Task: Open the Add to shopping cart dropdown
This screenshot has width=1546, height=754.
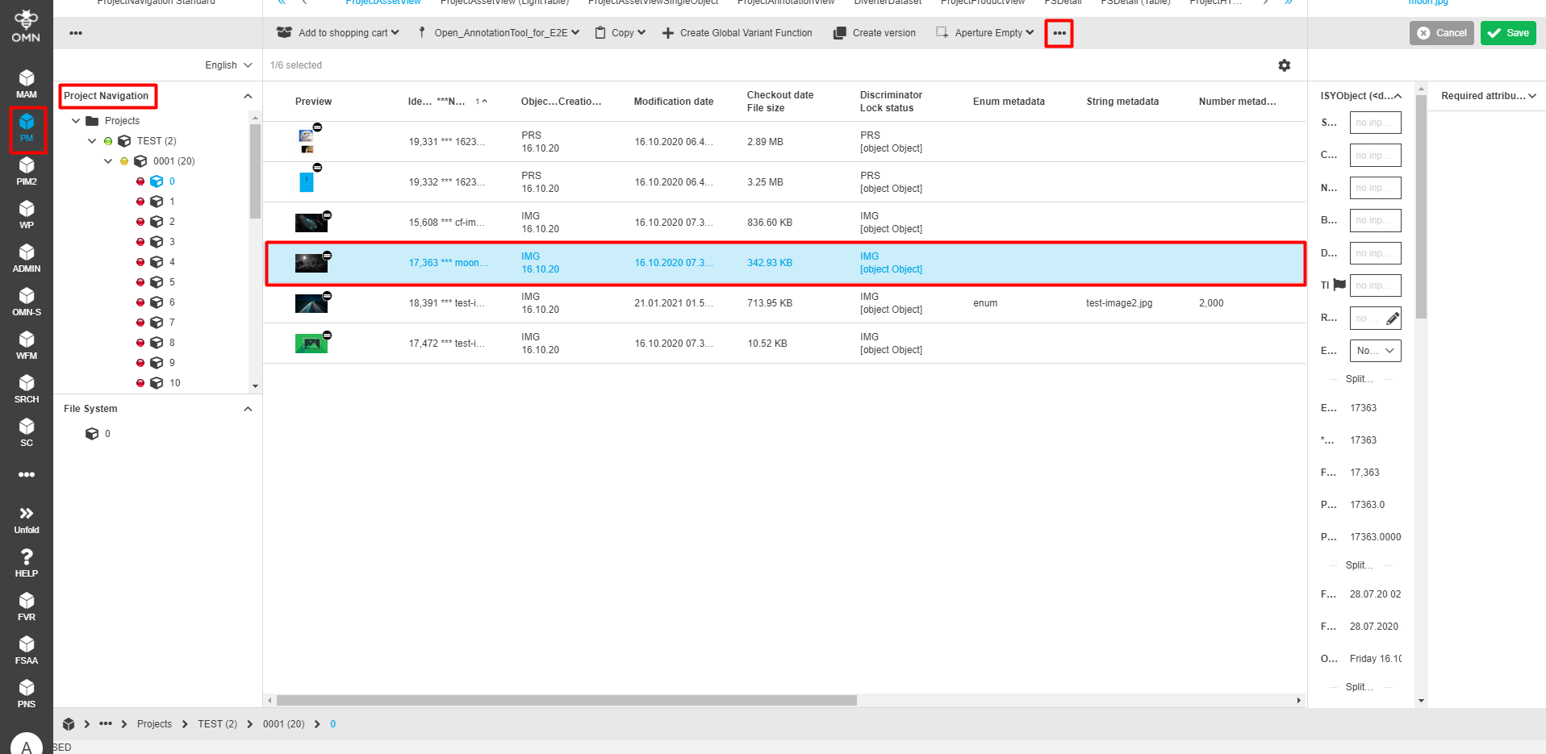Action: (x=338, y=33)
